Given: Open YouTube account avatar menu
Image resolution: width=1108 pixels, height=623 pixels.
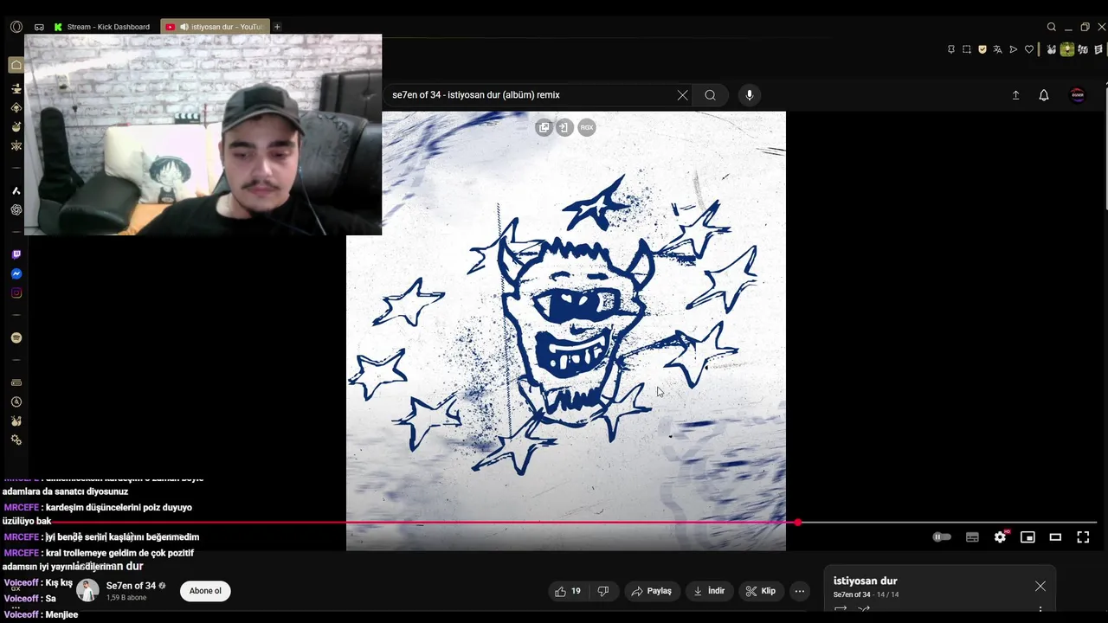Looking at the screenshot, I should [1078, 95].
